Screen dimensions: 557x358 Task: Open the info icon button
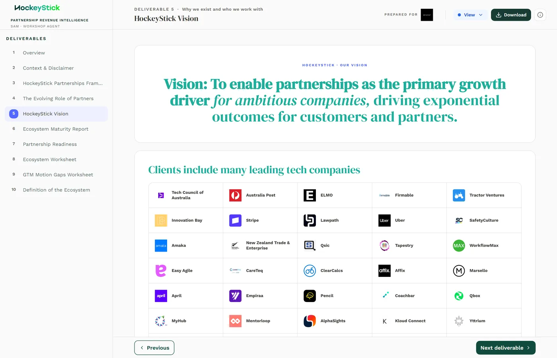click(540, 15)
